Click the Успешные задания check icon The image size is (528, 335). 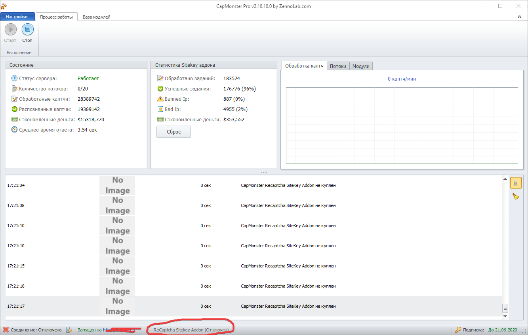point(160,88)
